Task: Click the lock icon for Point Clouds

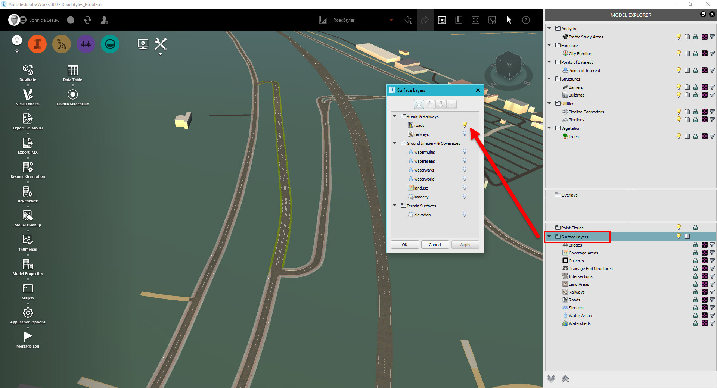Action: (695, 227)
